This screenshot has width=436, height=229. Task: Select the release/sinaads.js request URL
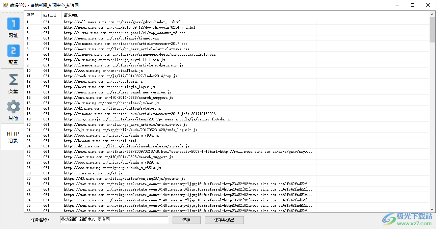pos(126,146)
